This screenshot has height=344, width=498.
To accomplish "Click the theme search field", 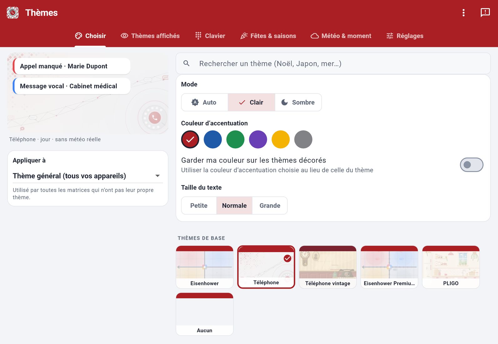I will 333,63.
